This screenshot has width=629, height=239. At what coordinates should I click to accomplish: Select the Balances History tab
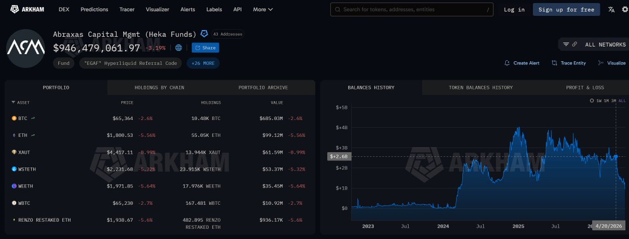[x=371, y=88]
